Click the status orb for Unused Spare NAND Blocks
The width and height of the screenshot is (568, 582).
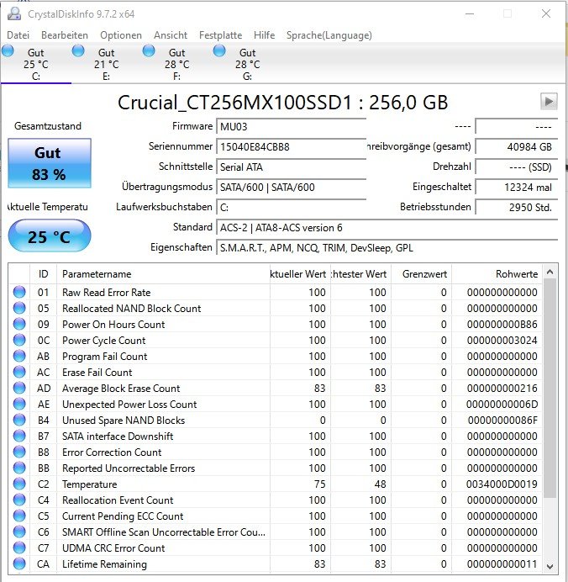pos(19,420)
